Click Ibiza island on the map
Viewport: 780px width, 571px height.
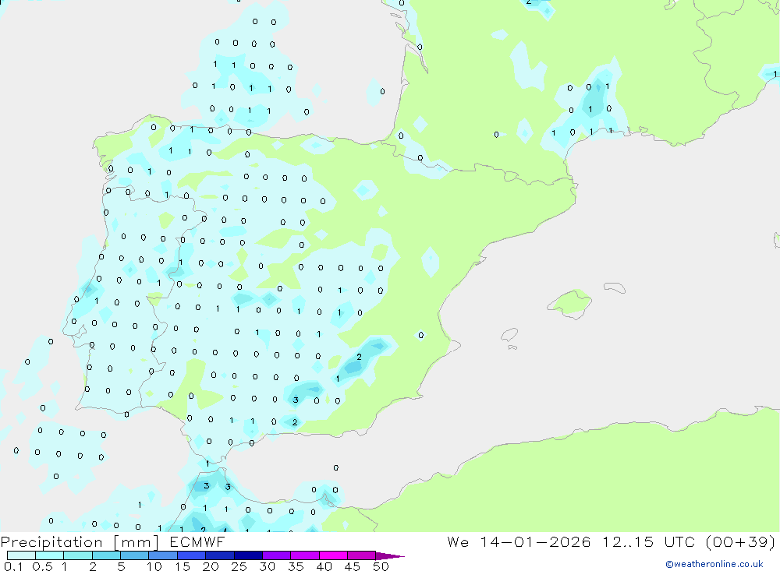click(x=510, y=336)
